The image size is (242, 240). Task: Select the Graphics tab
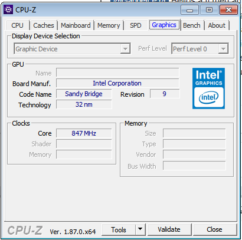tap(164, 25)
